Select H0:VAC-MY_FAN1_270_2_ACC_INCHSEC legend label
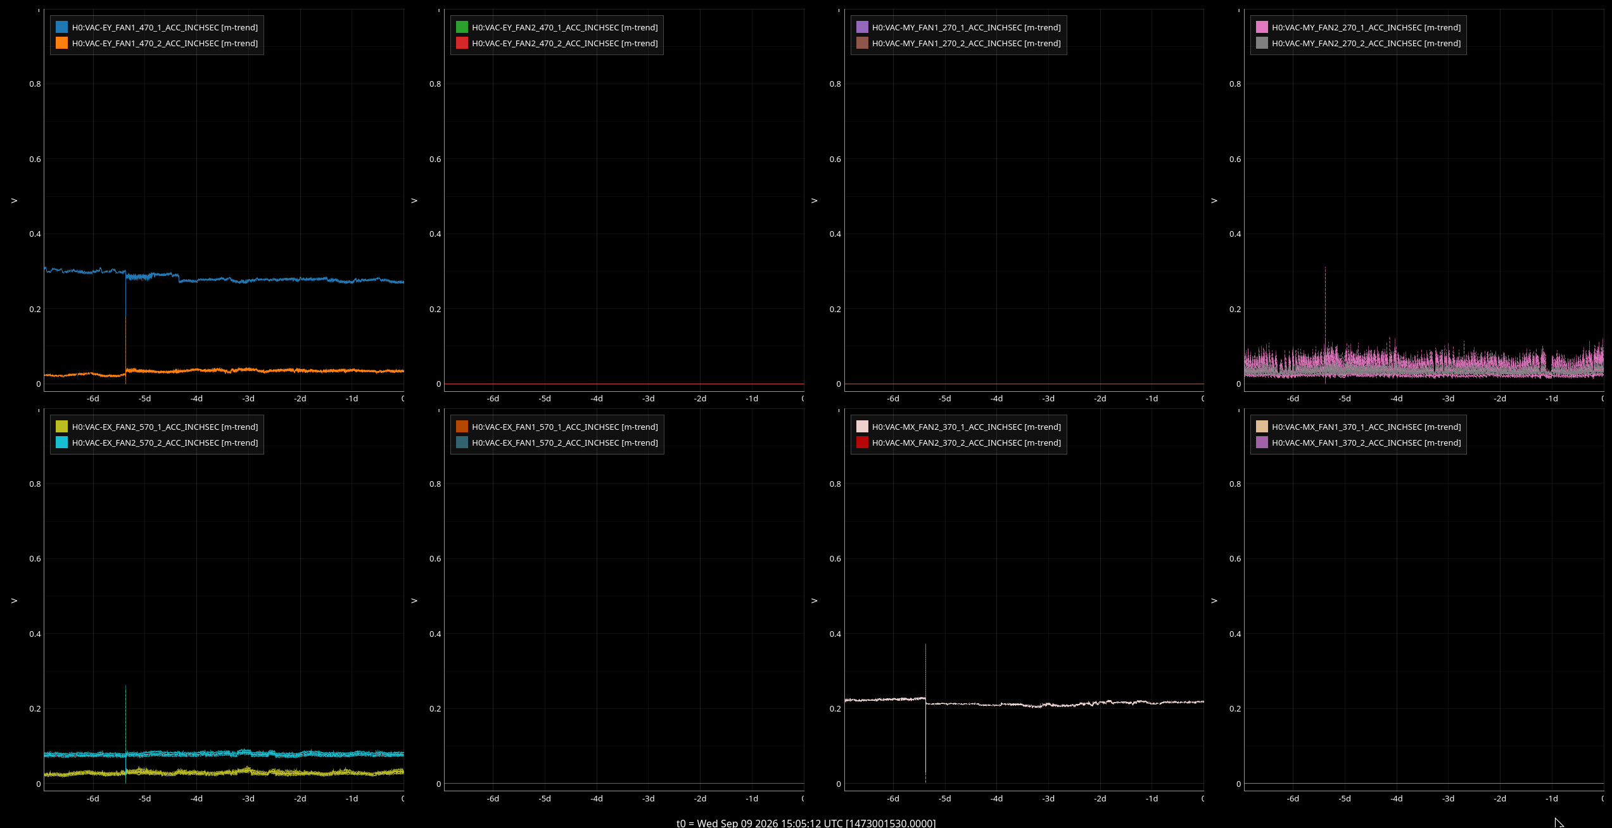1612x828 pixels. click(966, 43)
